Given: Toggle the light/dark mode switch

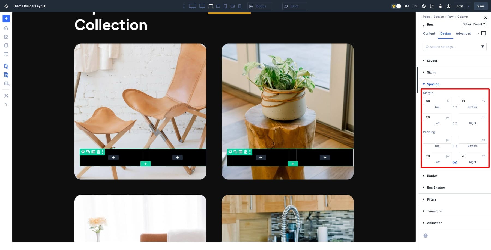Looking at the screenshot, I should coord(396,6).
